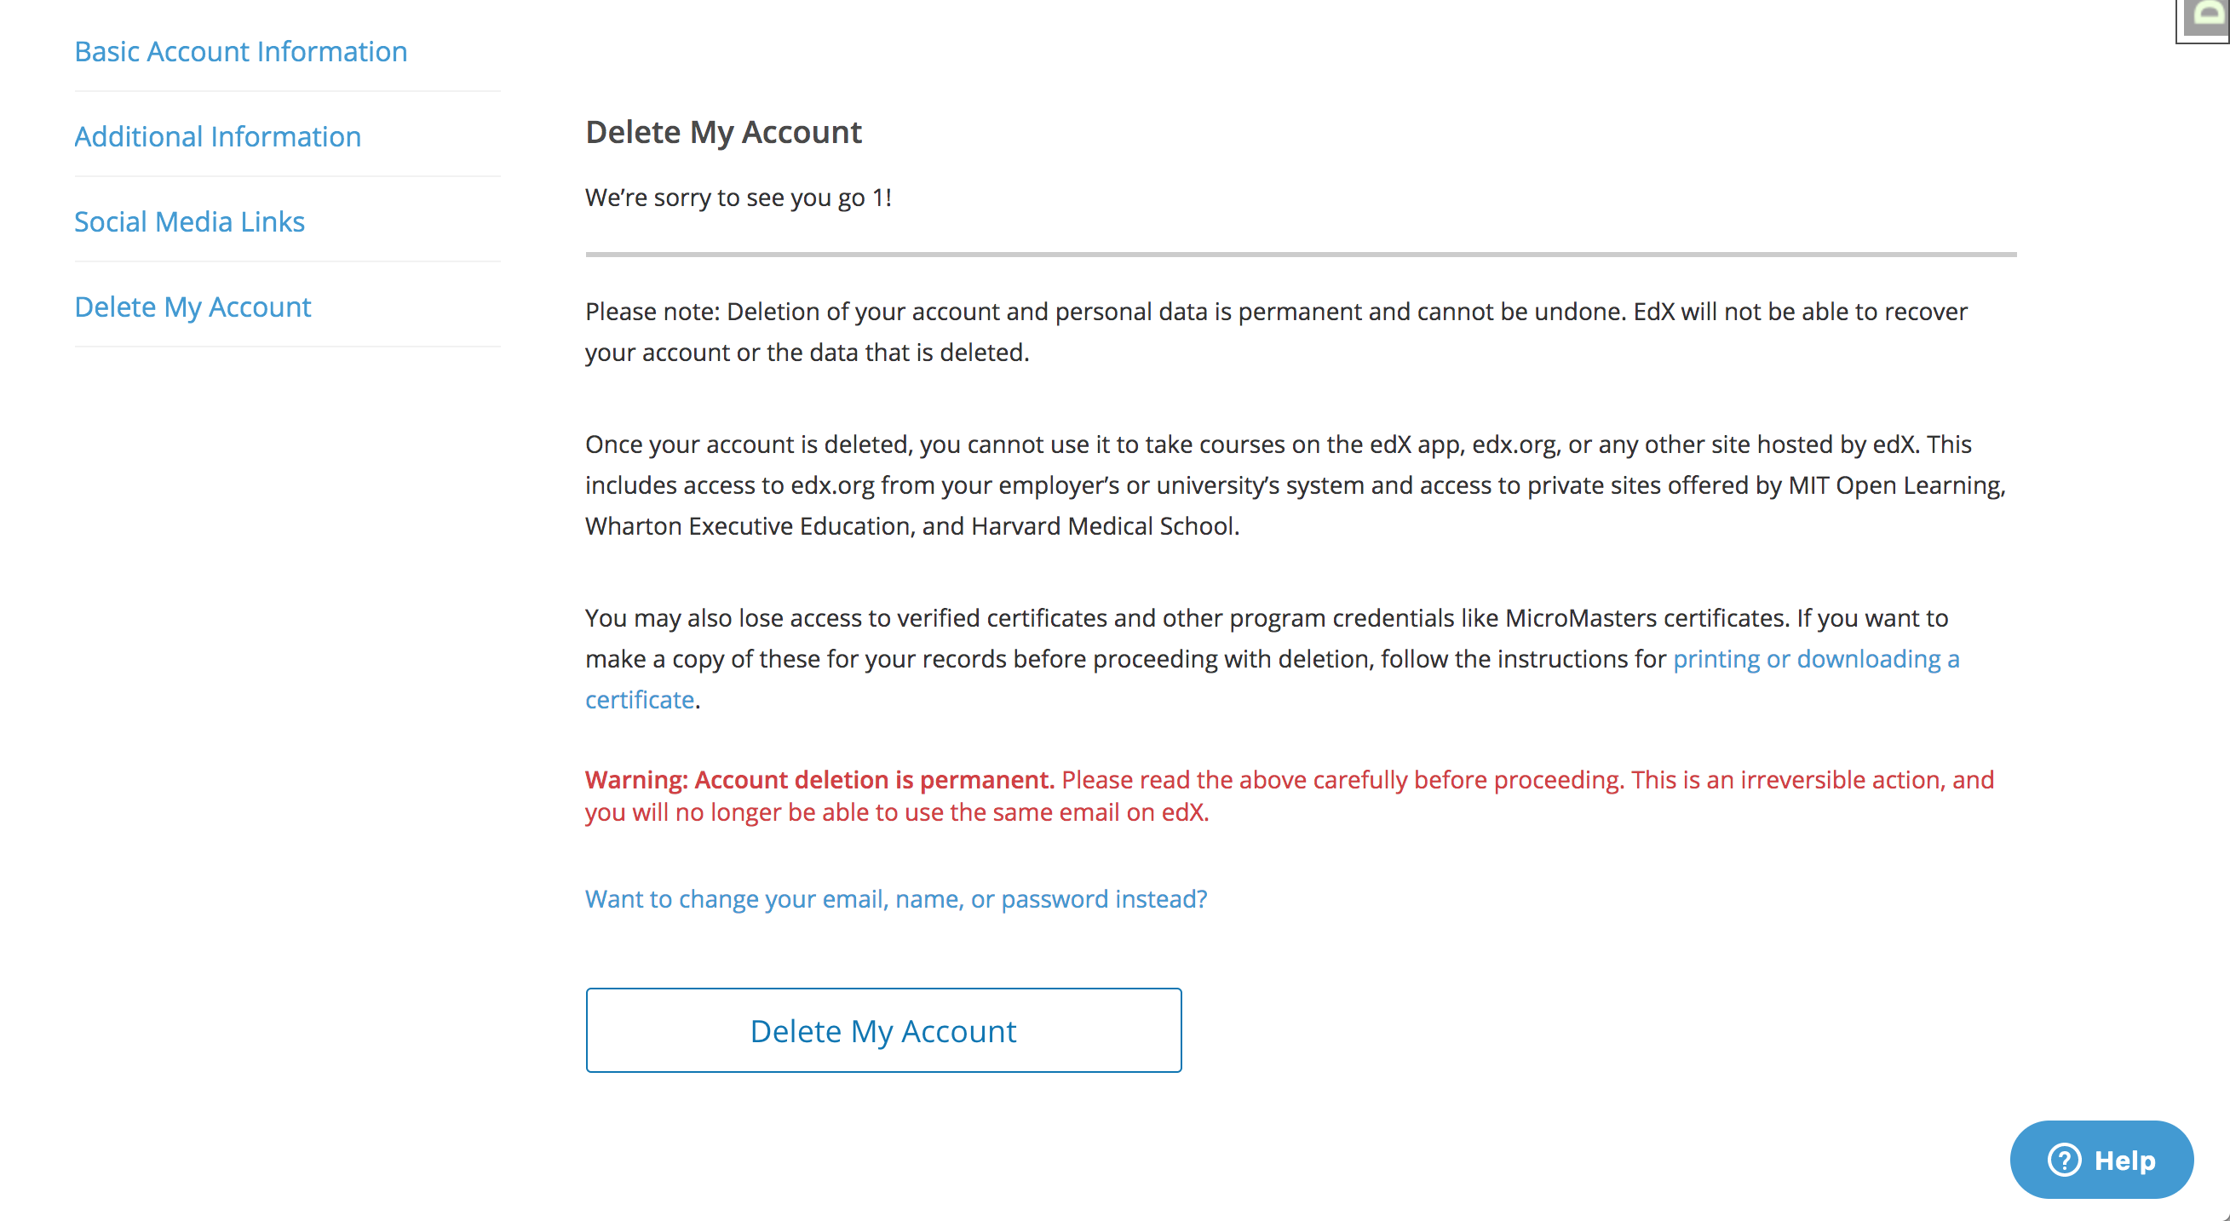Image resolution: width=2230 pixels, height=1221 pixels.
Task: Click the question mark icon in Help
Action: (x=2064, y=1160)
